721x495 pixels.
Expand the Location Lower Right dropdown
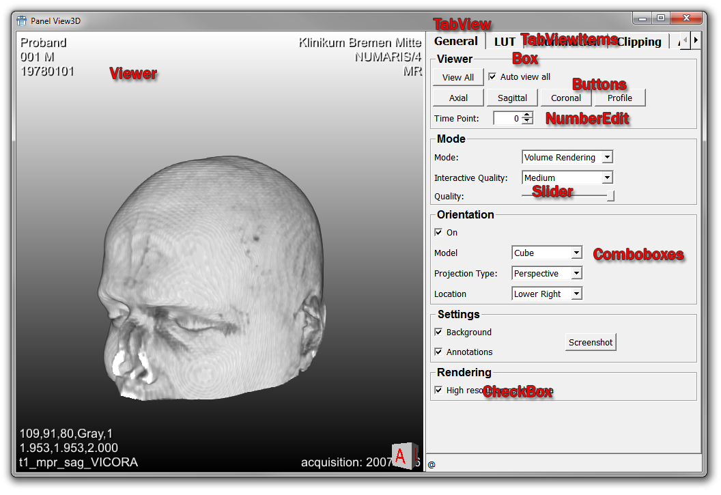[576, 294]
